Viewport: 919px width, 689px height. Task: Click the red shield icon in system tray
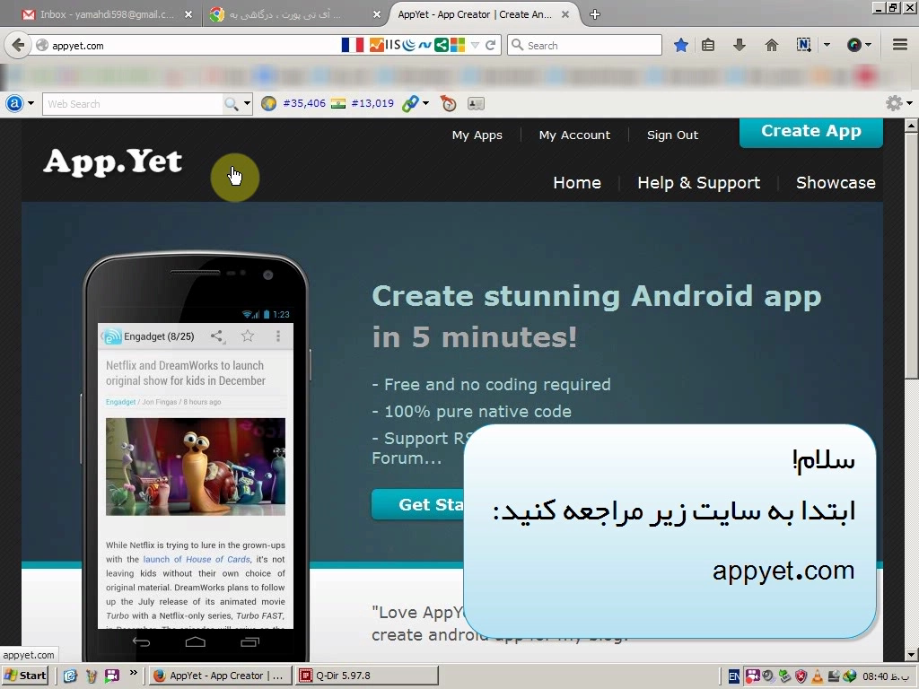coord(801,676)
